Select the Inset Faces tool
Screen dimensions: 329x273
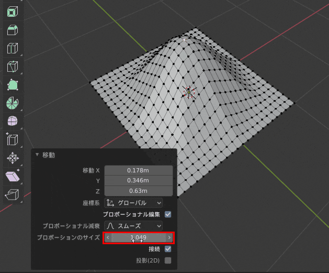(x=13, y=12)
